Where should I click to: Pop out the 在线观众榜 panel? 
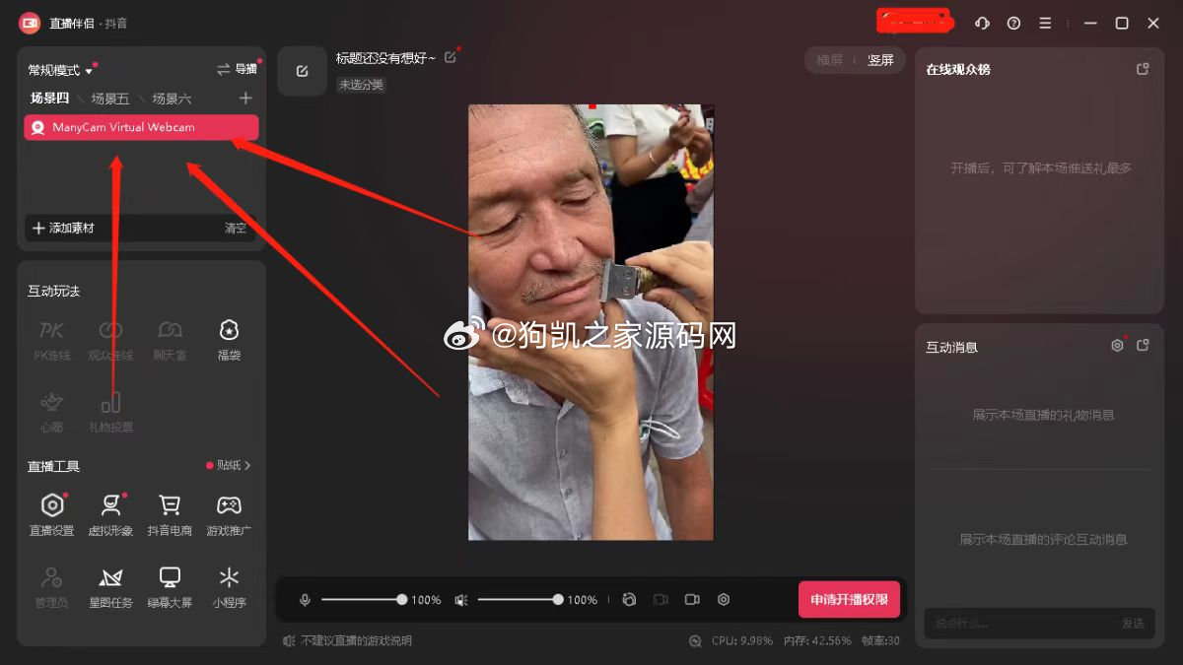point(1143,69)
